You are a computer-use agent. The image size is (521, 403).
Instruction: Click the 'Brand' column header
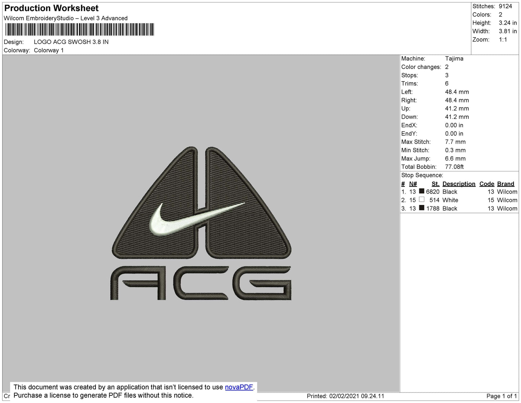point(505,184)
